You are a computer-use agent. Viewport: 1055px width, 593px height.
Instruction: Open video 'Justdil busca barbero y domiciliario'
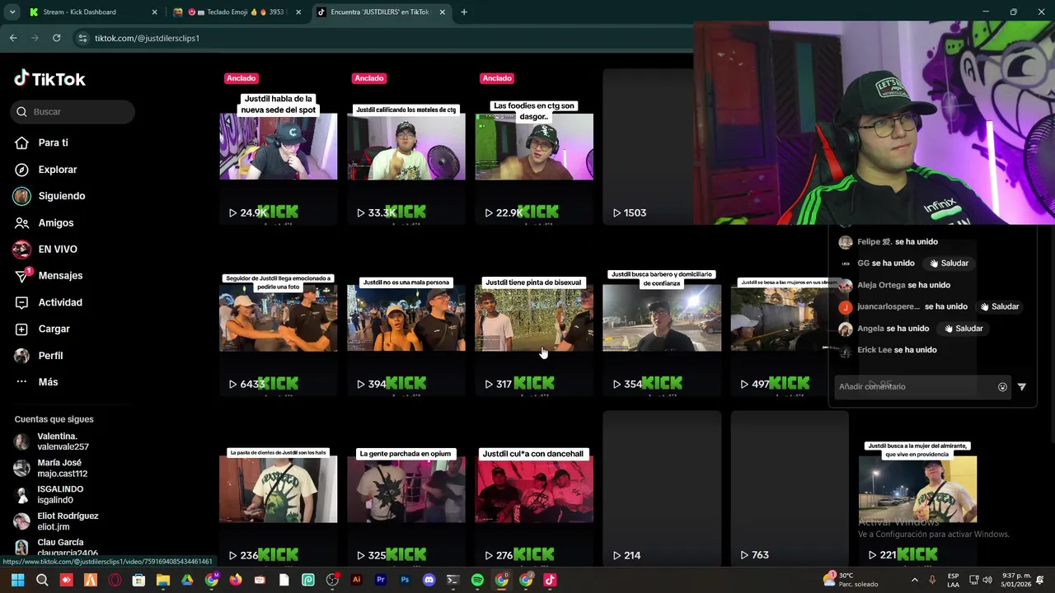pos(662,318)
